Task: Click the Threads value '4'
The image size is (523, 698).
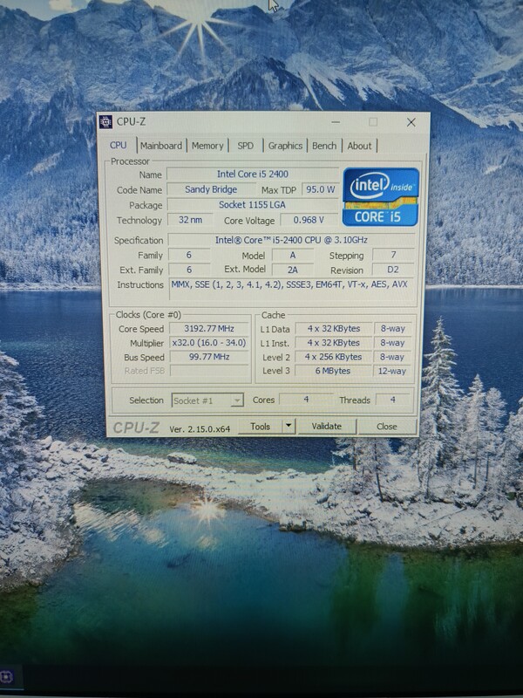Action: coord(393,400)
